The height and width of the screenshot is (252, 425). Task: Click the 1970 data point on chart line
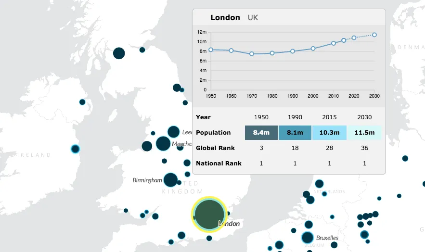point(252,54)
